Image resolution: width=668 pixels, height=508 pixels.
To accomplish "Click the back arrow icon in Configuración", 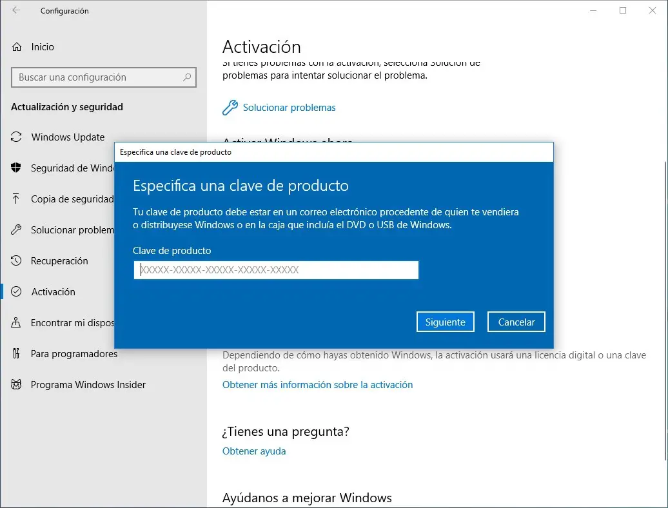I will coord(16,10).
